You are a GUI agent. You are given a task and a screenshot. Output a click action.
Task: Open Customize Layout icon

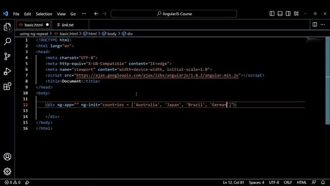[x=296, y=14]
